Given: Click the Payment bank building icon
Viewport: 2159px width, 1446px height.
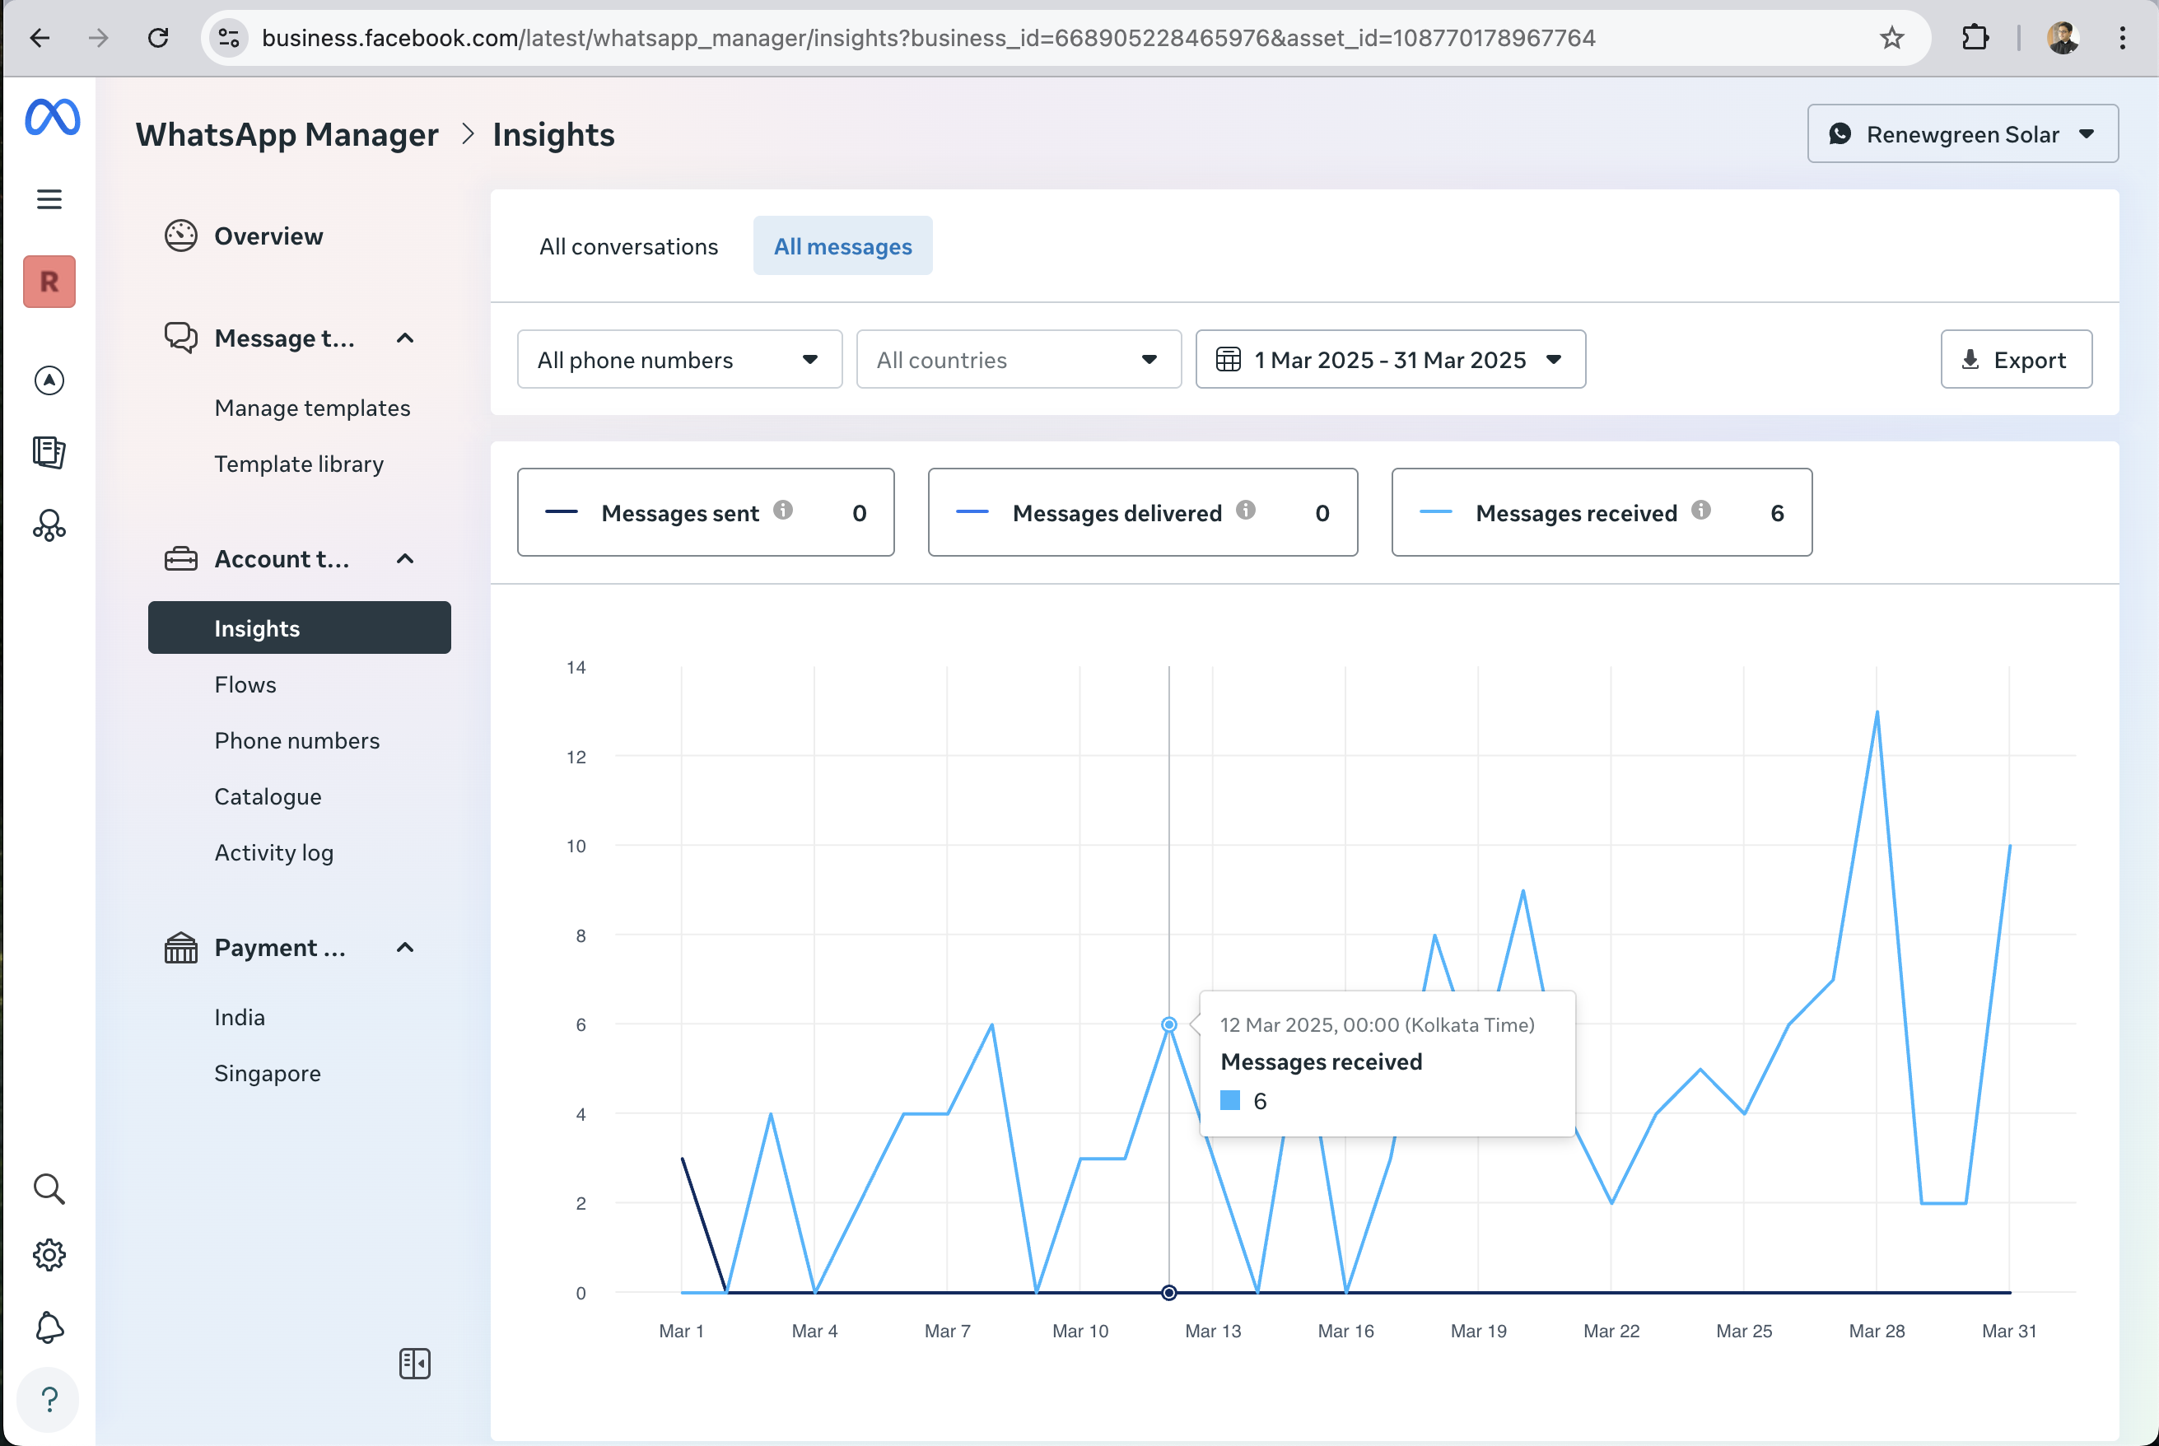Looking at the screenshot, I should click(x=180, y=947).
